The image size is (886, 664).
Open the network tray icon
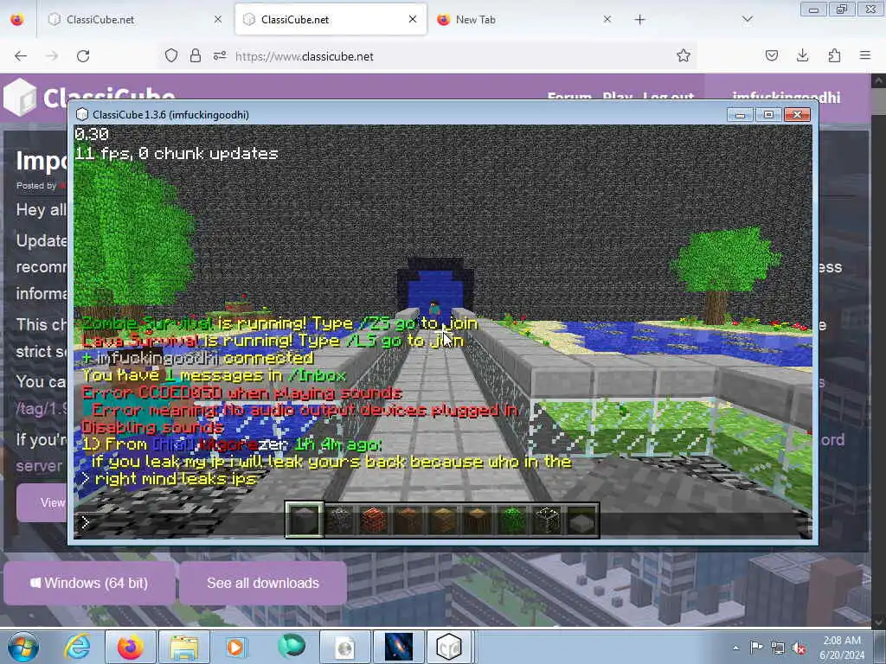[778, 648]
